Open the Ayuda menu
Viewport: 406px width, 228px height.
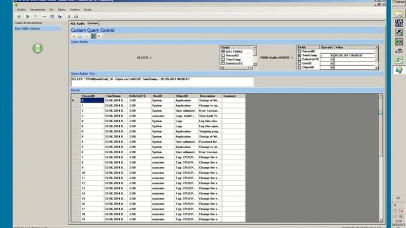88,9
